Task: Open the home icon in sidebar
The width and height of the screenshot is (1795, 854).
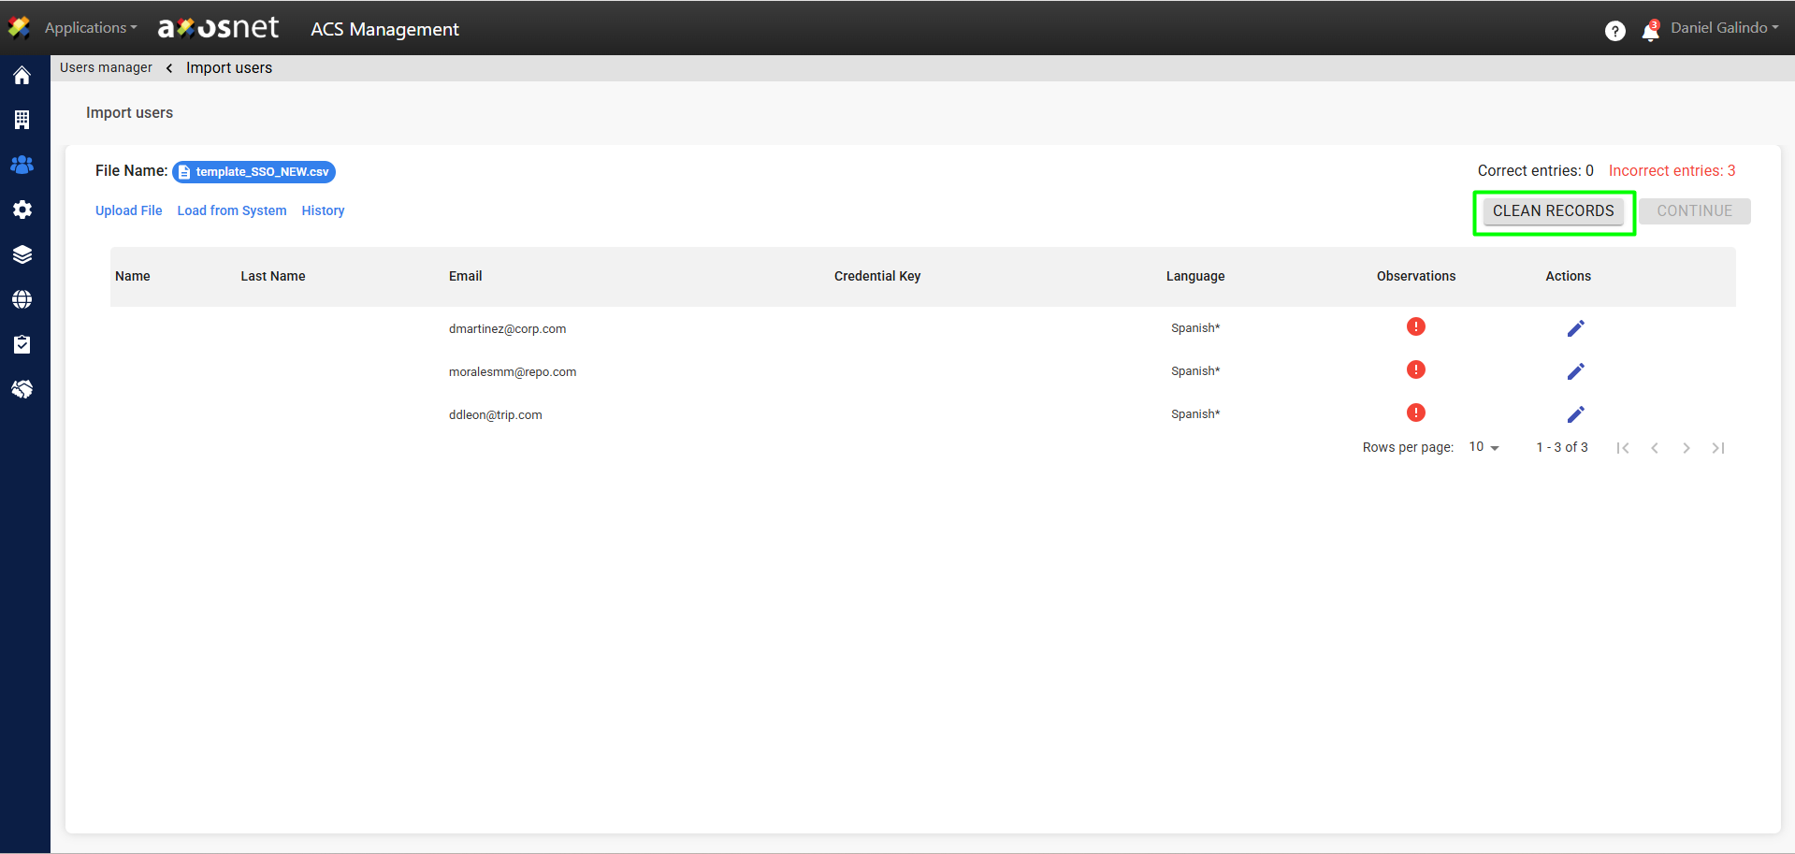Action: 22,76
